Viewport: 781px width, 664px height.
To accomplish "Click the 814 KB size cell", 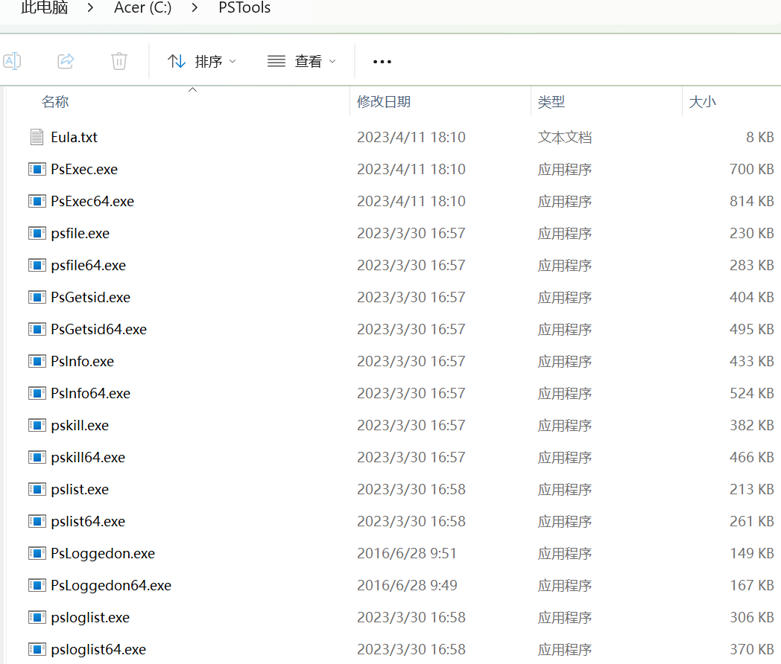I will pyautogui.click(x=752, y=201).
